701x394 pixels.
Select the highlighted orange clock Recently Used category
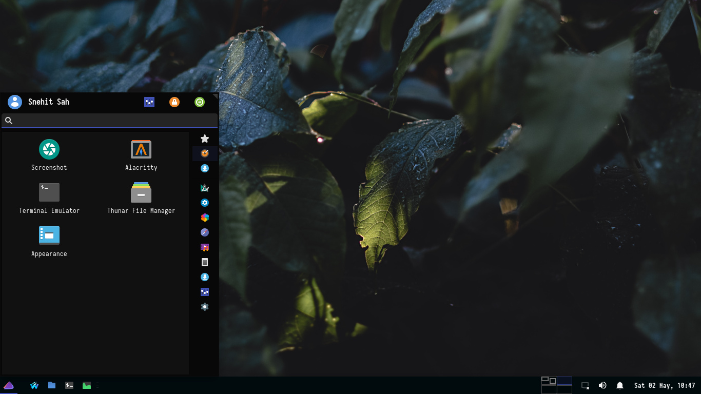pos(205,153)
